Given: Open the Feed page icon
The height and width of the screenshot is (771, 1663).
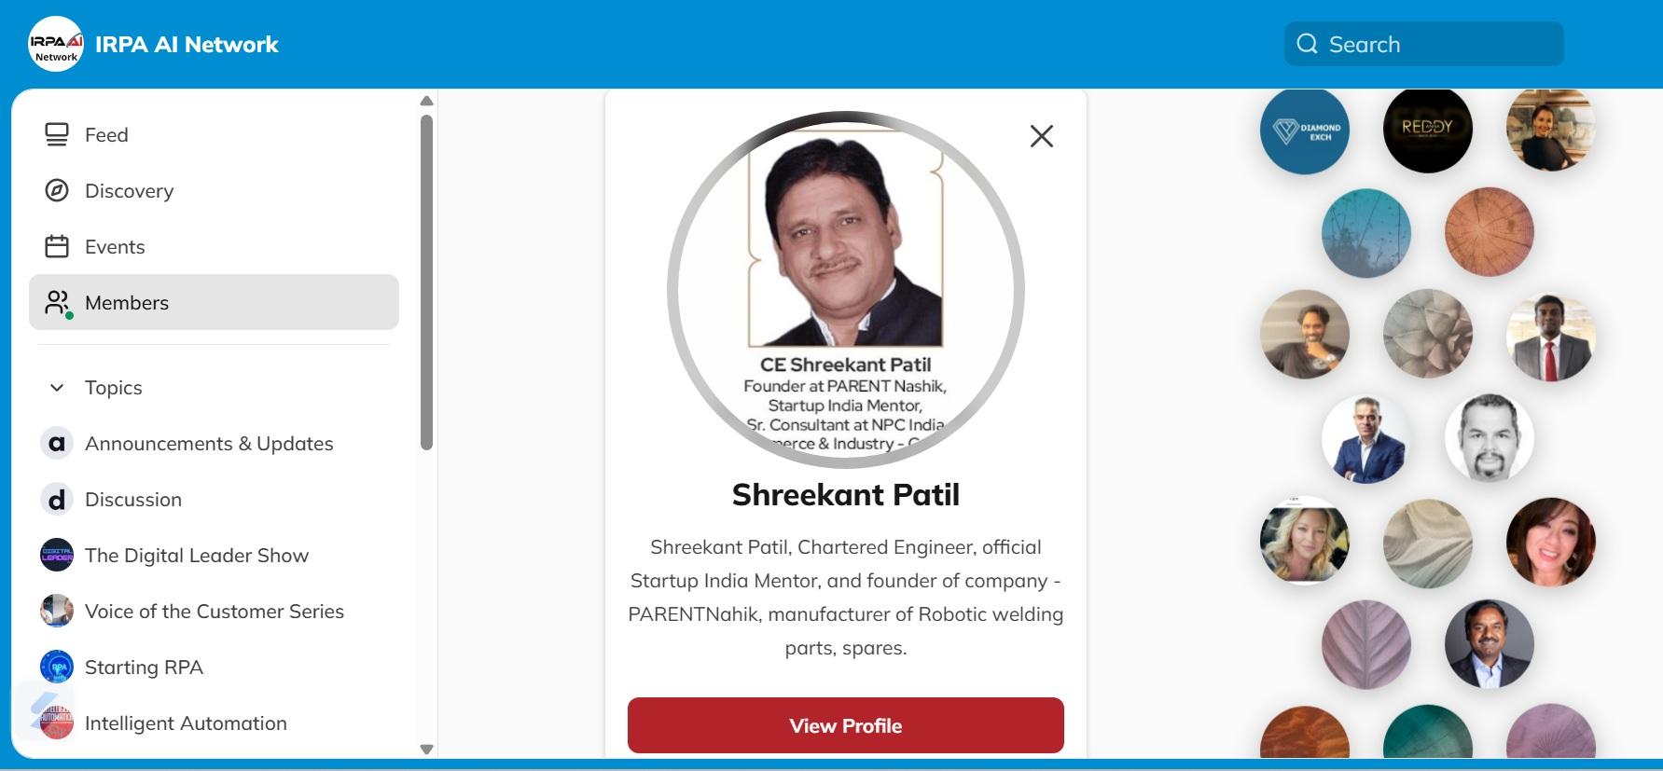Looking at the screenshot, I should pos(57,135).
